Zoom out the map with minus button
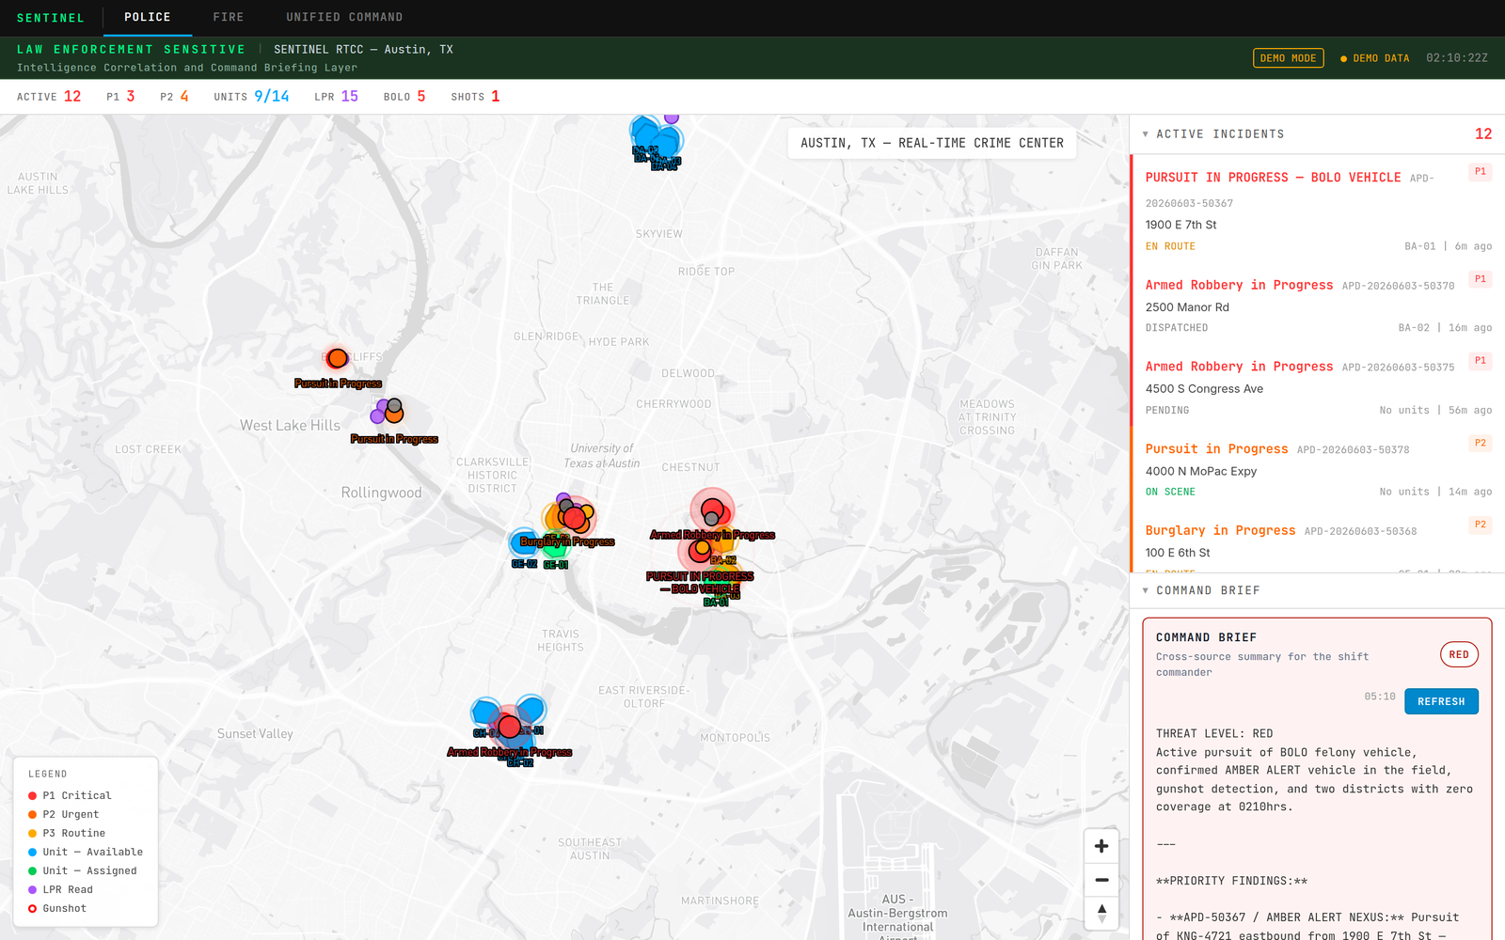The image size is (1505, 940). click(1101, 880)
